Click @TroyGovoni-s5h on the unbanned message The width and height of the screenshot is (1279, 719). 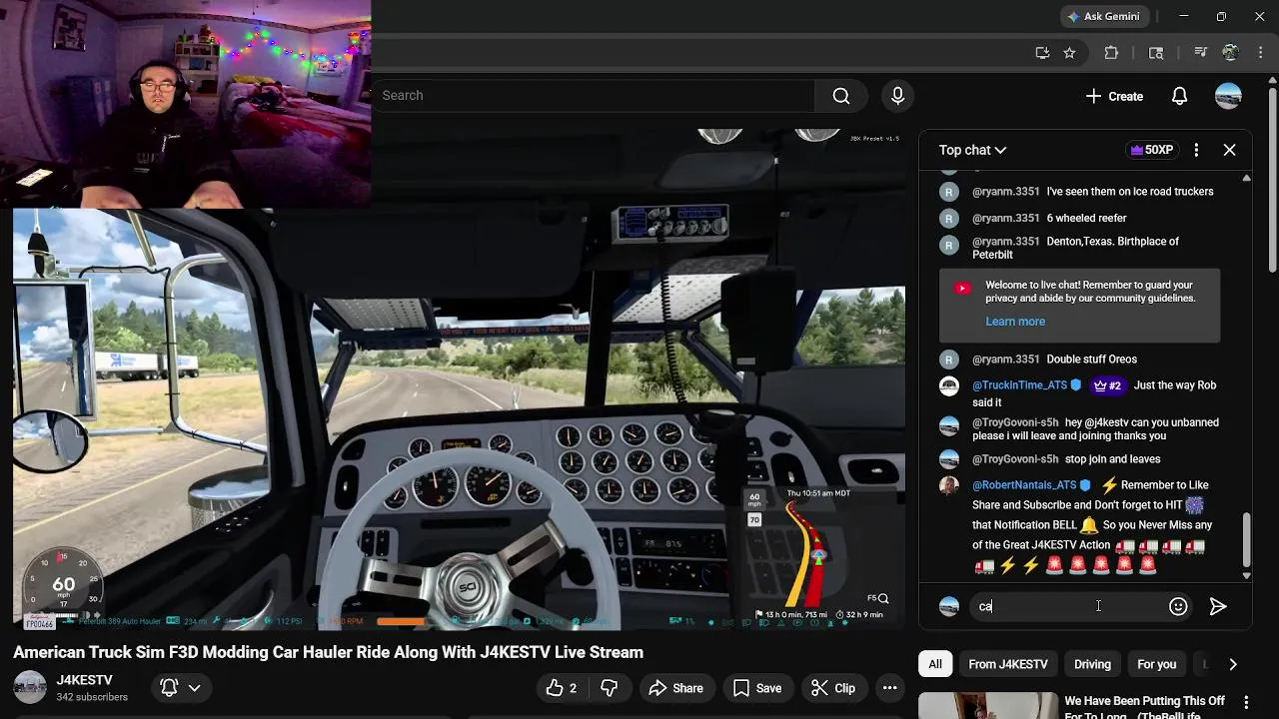click(x=1015, y=422)
